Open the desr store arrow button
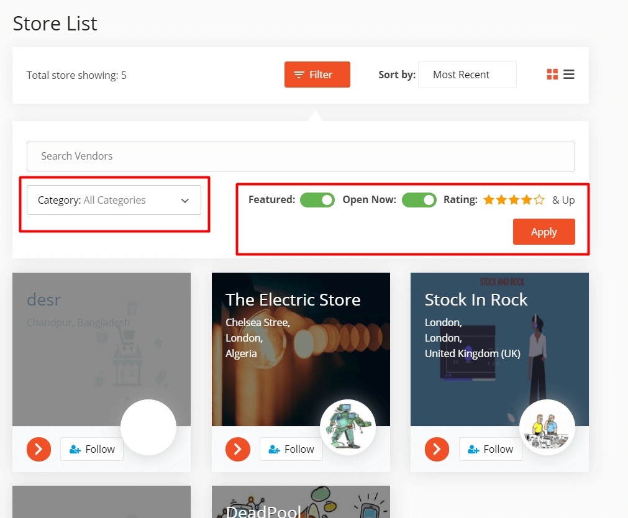The width and height of the screenshot is (628, 518). (x=39, y=449)
